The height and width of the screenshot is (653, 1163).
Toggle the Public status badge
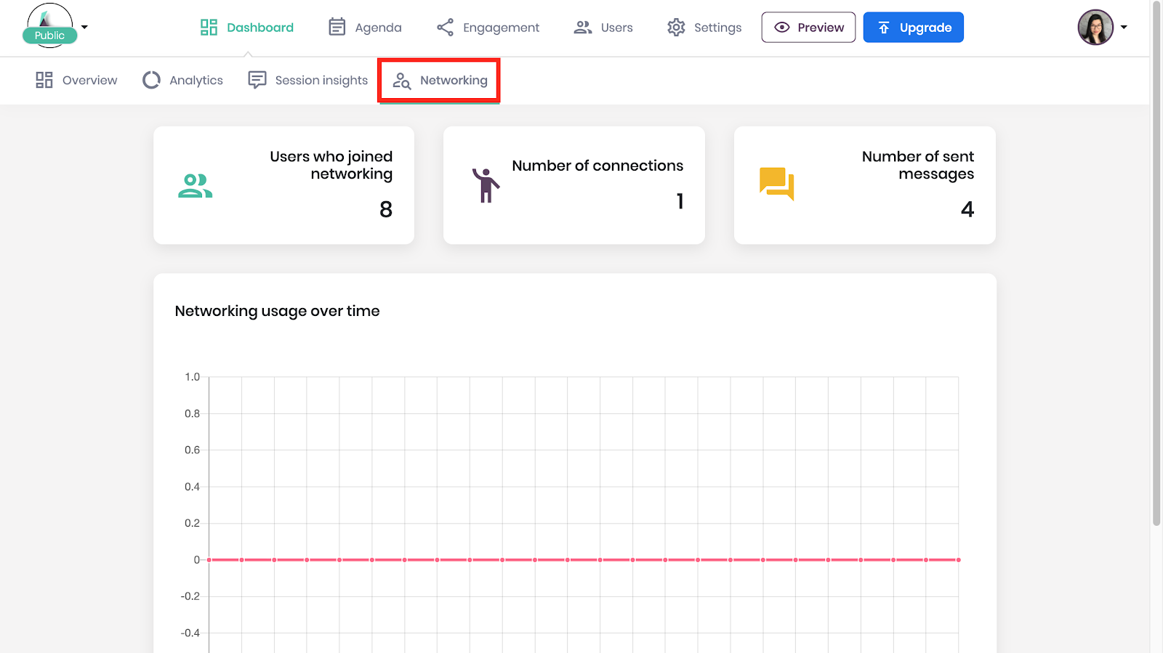click(49, 36)
